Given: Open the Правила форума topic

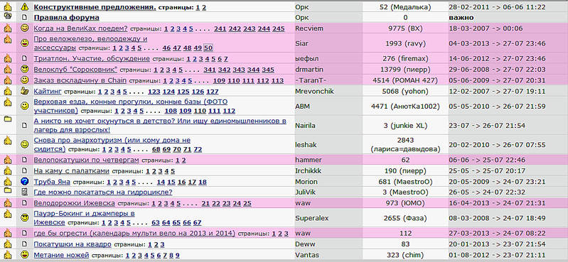Looking at the screenshot, I should coord(66,17).
